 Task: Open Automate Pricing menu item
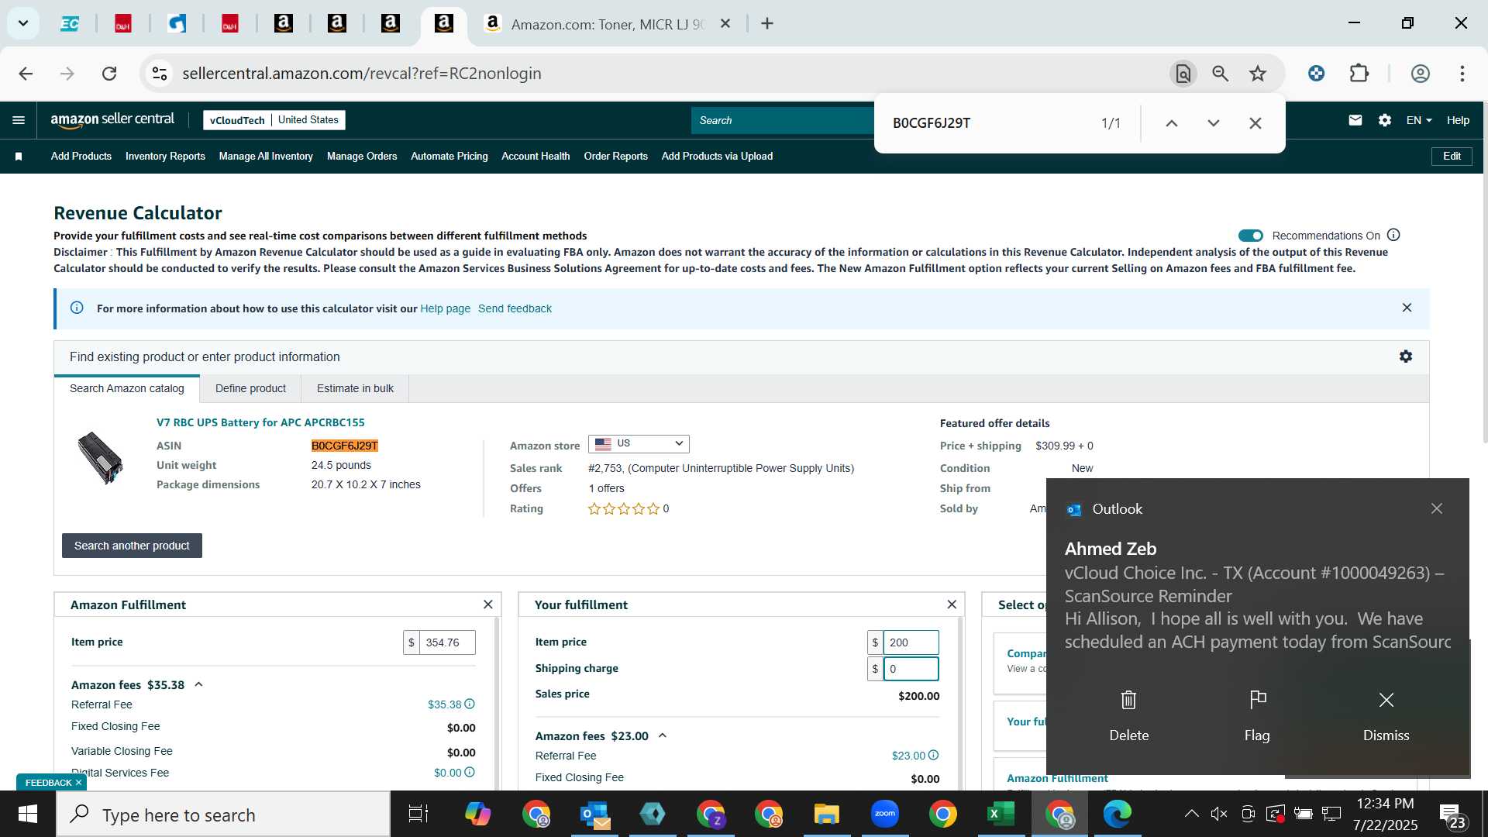(449, 157)
